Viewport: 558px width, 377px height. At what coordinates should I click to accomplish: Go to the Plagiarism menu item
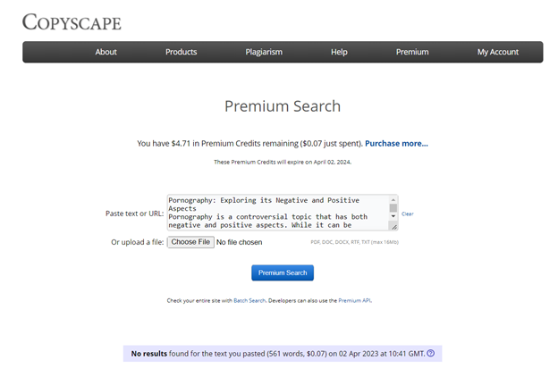pos(264,52)
